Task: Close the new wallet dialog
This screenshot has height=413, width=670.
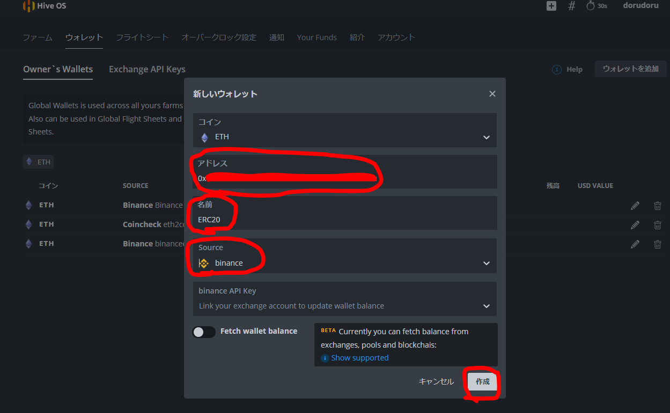Action: click(492, 94)
